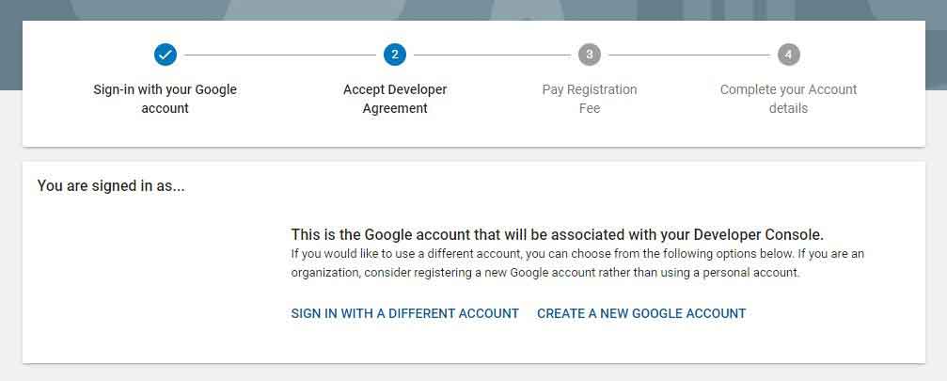
Task: Select the 'Sign-in with your Google account' step label
Action: pos(165,99)
